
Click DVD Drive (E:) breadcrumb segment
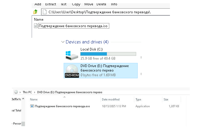pyautogui.click(x=70, y=92)
